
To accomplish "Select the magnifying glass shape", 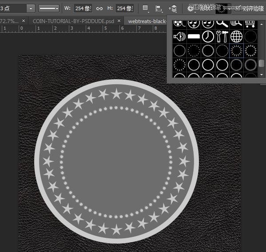I will (x=222, y=24).
